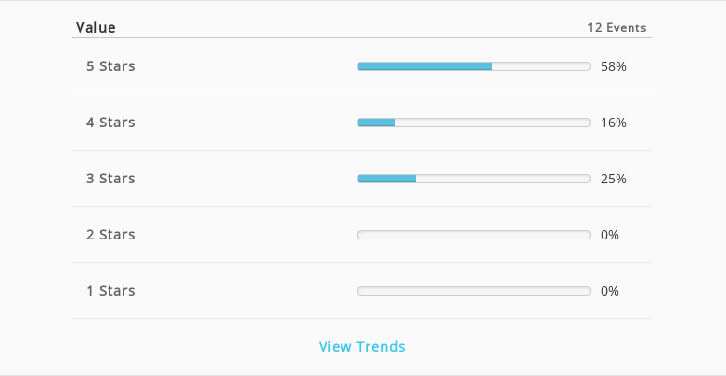Select the 5 Stars row label
The image size is (726, 376).
pos(110,66)
